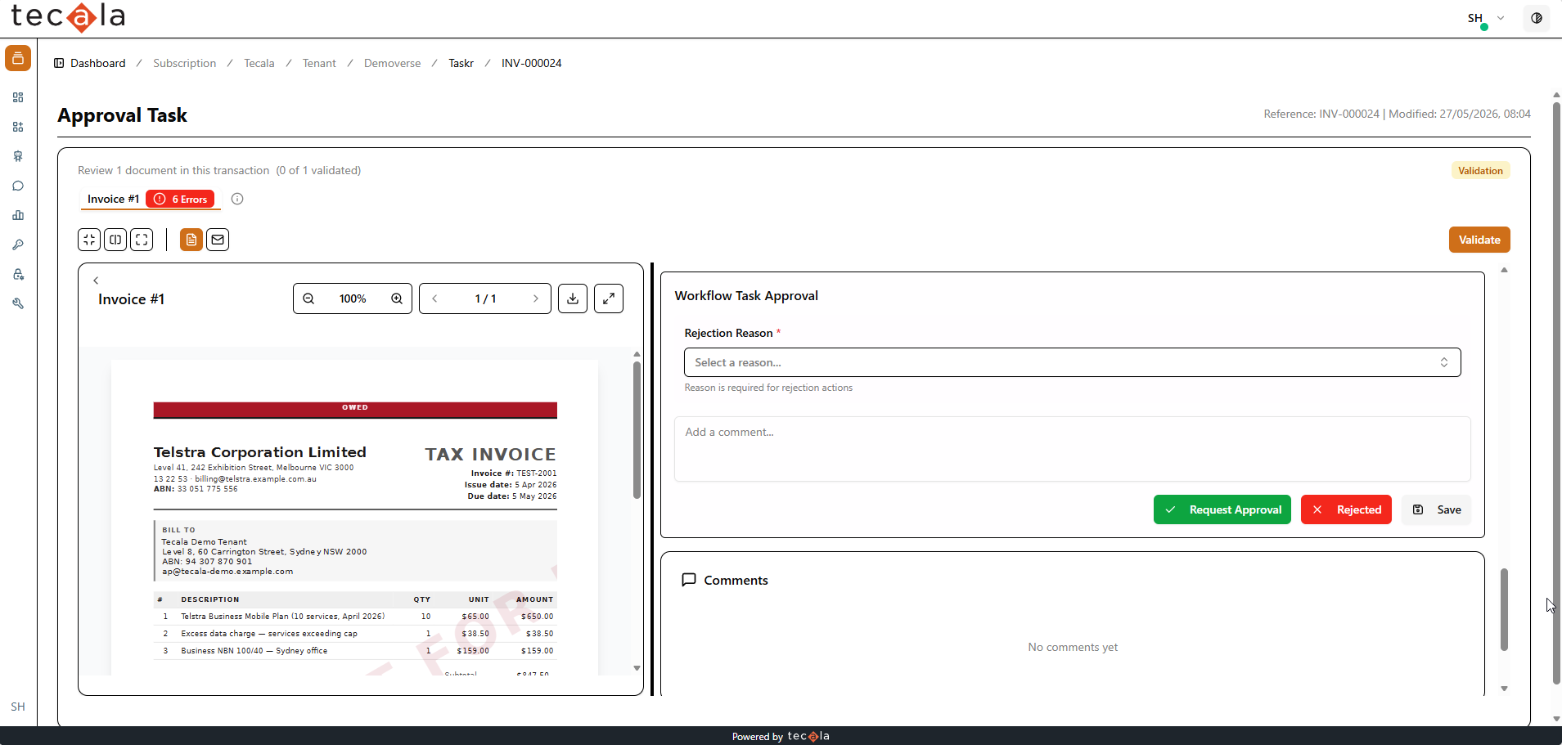Go to Taskr breadcrumb
Screen dimensions: 1562x745
(x=461, y=63)
